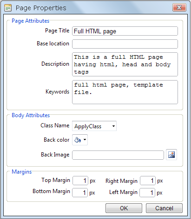Click the Cancel button
Image resolution: width=191 pixels, height=219 pixels.
pos(164,208)
